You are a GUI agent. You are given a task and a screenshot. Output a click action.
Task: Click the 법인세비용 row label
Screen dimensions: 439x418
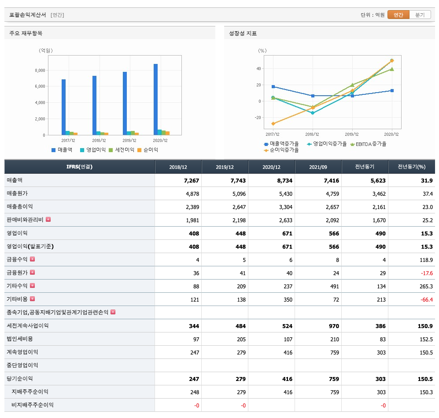click(20, 339)
